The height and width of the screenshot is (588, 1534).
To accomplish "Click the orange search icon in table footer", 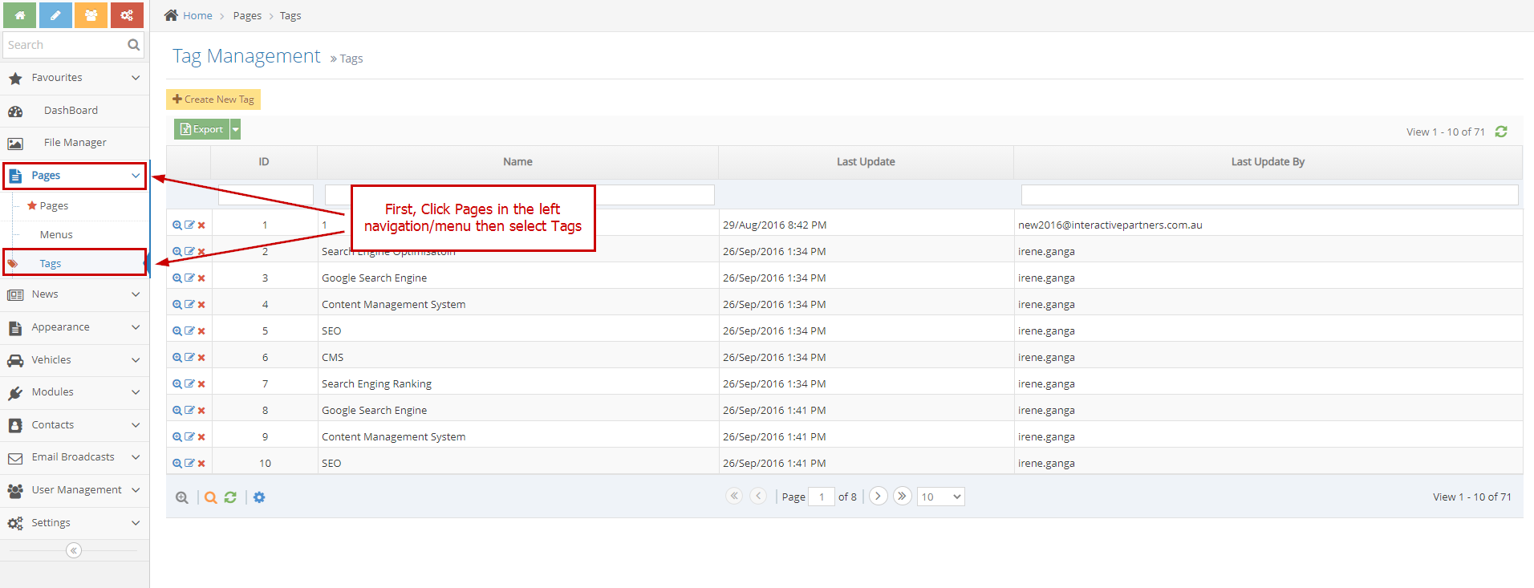I will pyautogui.click(x=210, y=497).
